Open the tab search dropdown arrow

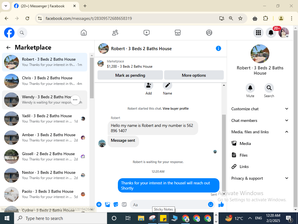(x=6, y=6)
